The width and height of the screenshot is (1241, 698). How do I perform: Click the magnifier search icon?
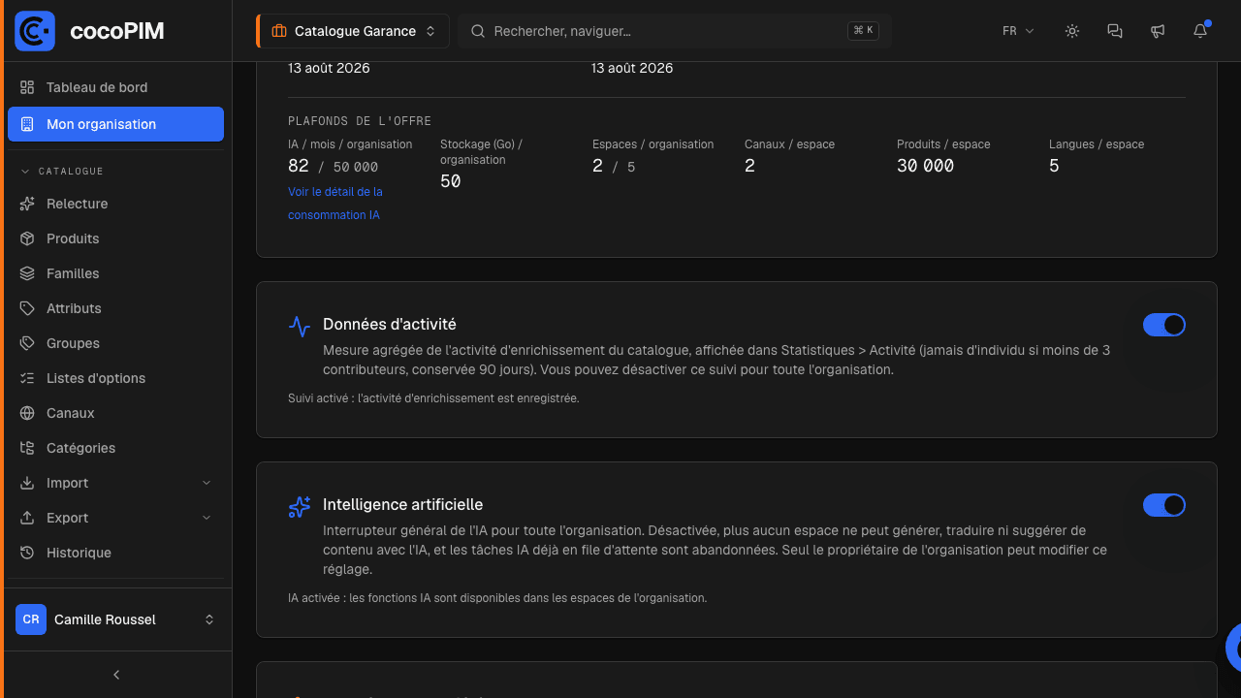pos(478,31)
